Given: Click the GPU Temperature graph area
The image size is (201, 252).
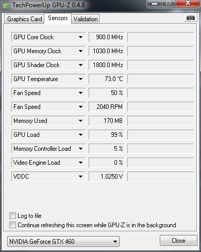Looking at the screenshot, I should tap(161, 79).
